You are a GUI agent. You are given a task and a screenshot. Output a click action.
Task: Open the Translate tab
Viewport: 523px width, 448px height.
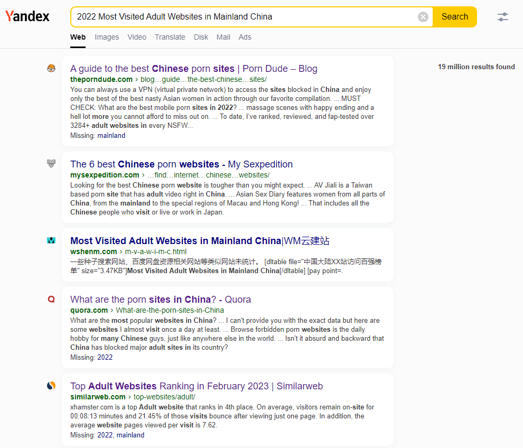pyautogui.click(x=170, y=37)
